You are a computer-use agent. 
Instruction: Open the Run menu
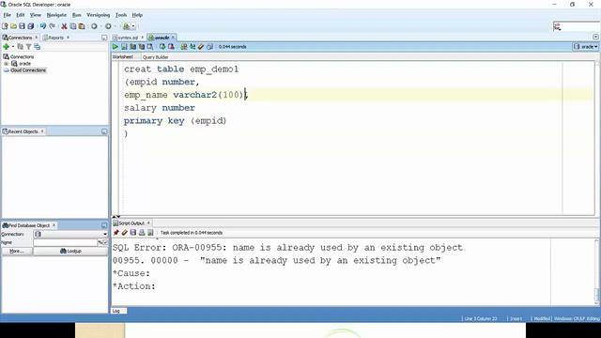tap(77, 15)
